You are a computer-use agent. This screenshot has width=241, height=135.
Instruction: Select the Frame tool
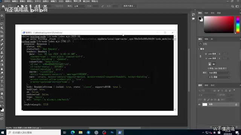2,36
